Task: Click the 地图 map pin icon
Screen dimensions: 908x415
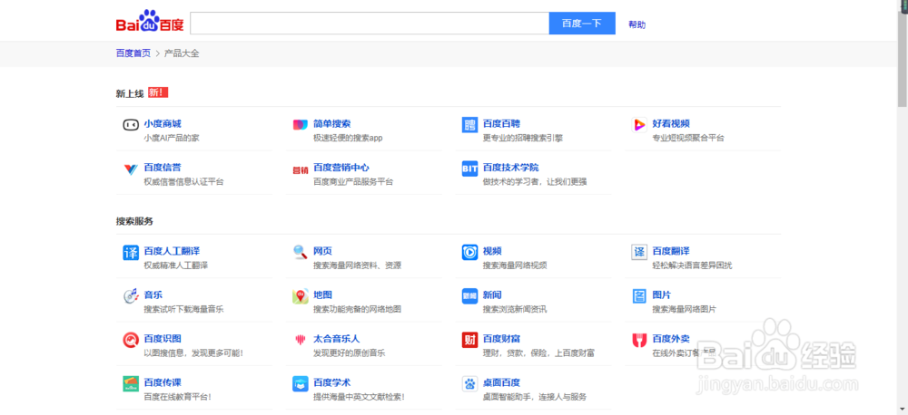Action: pos(300,296)
